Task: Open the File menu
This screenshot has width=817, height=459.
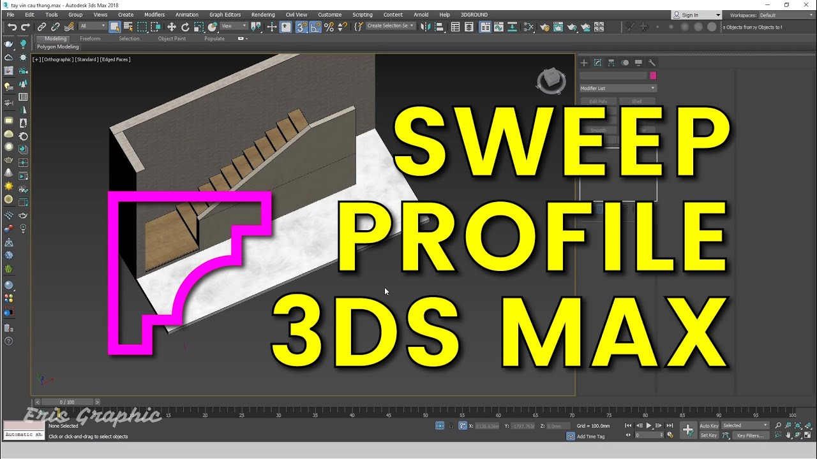Action: pos(10,15)
